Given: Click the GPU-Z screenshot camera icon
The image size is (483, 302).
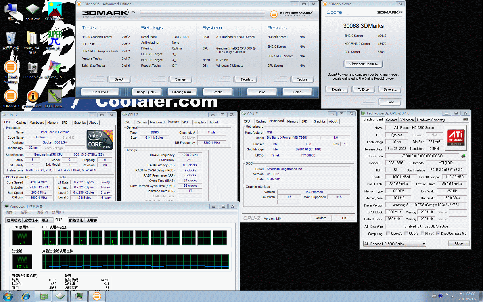Looking at the screenshot, I should (466, 119).
